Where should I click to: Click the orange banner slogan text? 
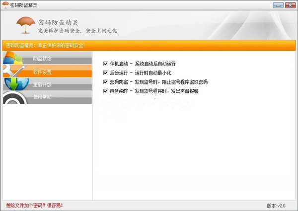(x=46, y=45)
